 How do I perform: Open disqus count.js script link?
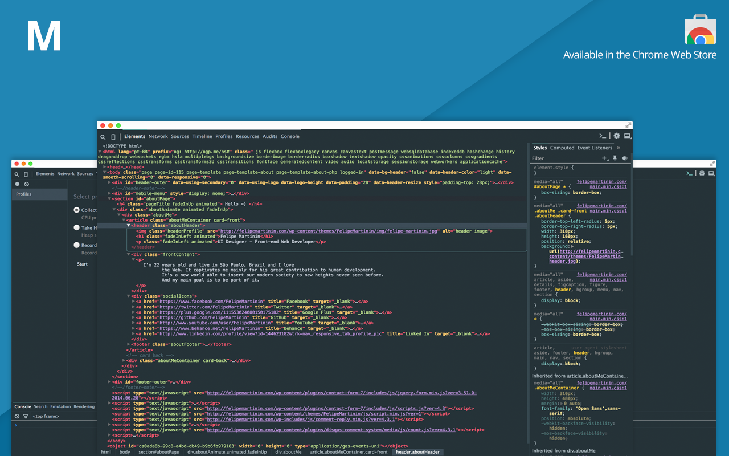[331, 430]
